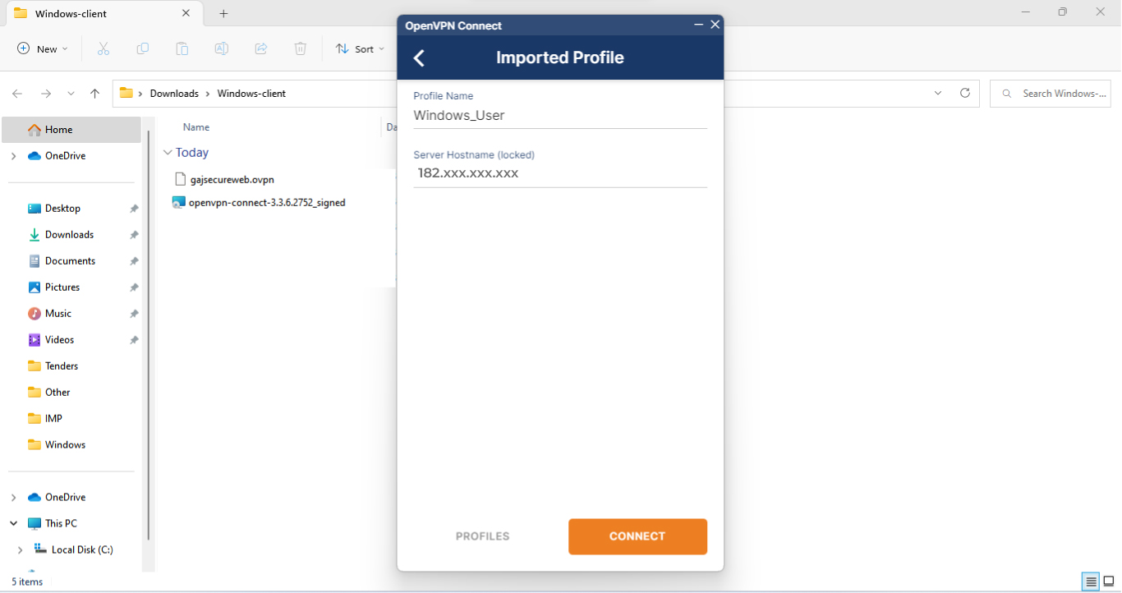Go up one folder level
This screenshot has width=1122, height=593.
click(95, 94)
